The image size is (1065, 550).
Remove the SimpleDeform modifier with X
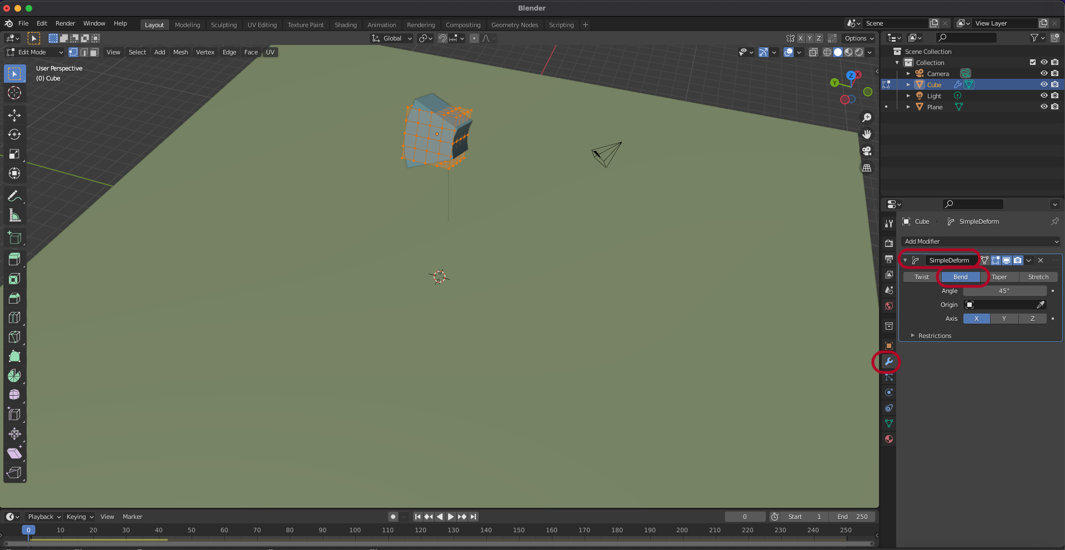1041,260
